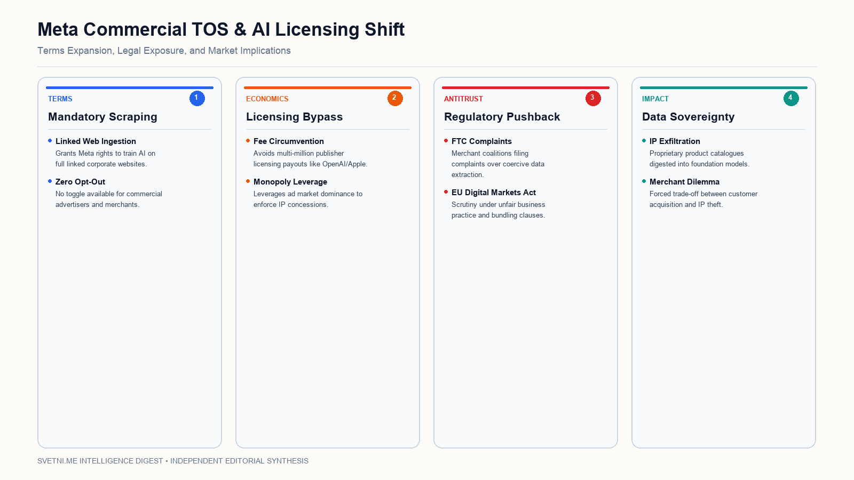
Task: Click text 'Leverages ad market dominance to'
Action: [308, 194]
